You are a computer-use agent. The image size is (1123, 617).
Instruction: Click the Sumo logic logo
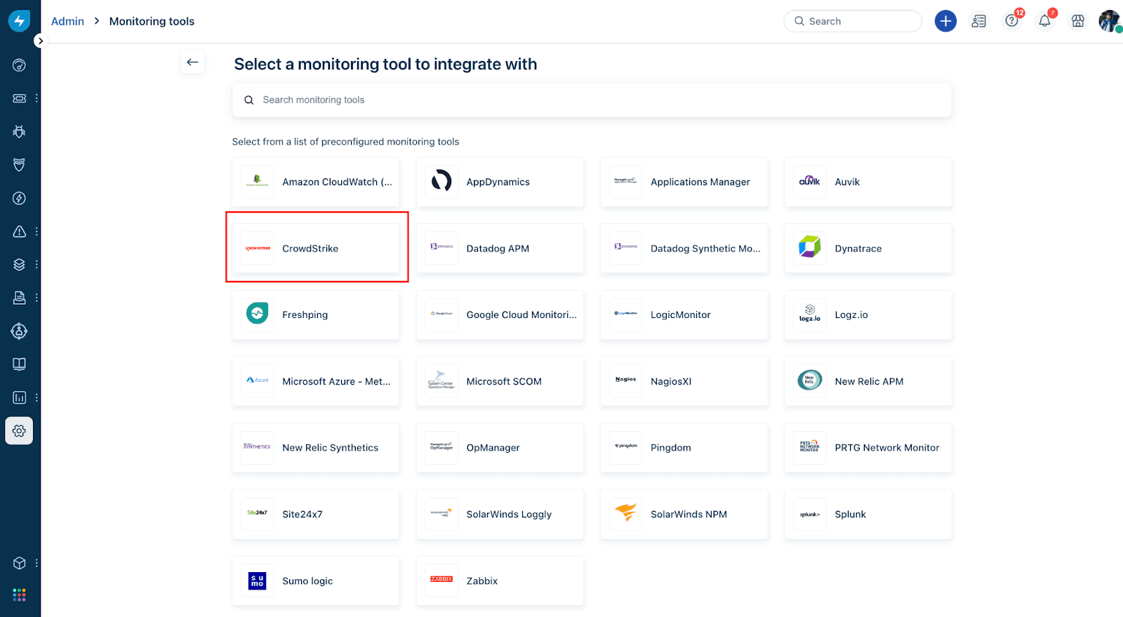[x=258, y=580]
